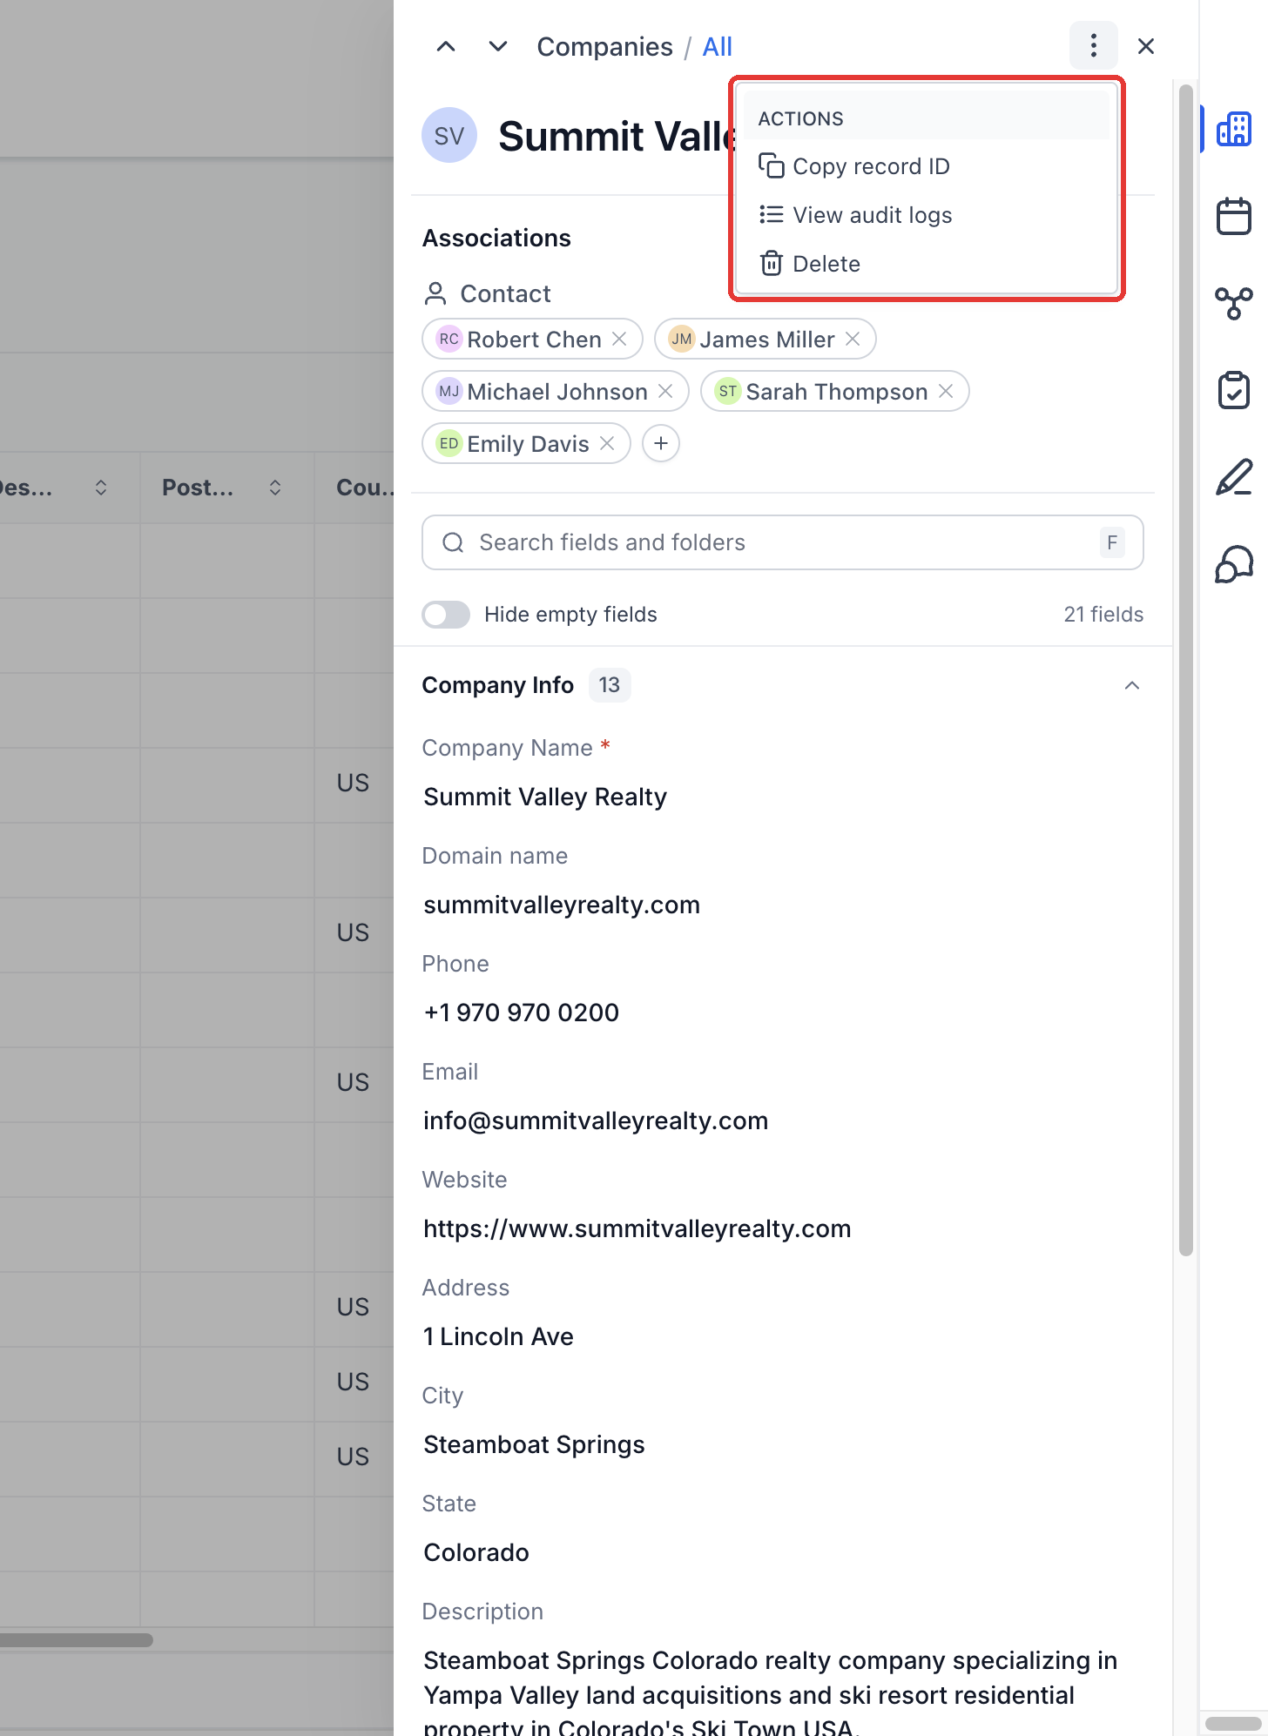Click the table horizontal scrollbar
1268x1736 pixels.
click(77, 1640)
